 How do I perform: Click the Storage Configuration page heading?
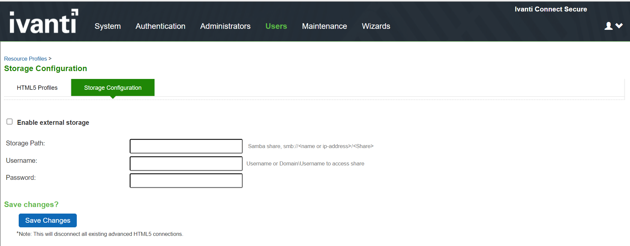click(x=46, y=68)
